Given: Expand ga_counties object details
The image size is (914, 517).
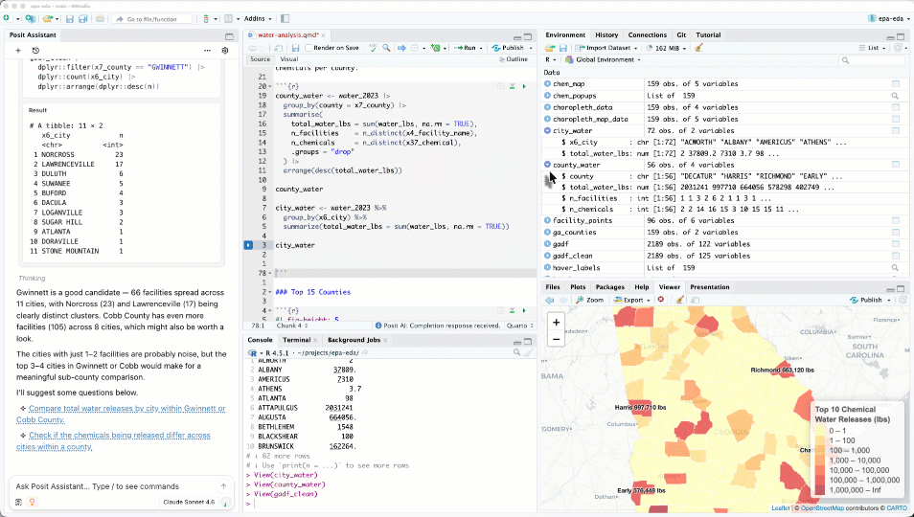Looking at the screenshot, I should (x=547, y=233).
